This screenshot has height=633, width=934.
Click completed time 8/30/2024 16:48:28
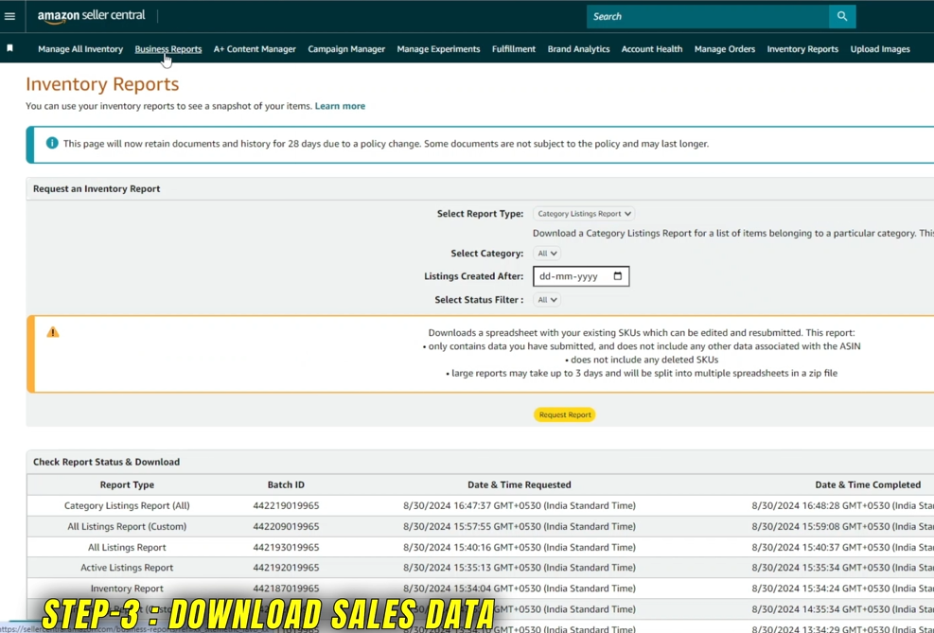point(843,505)
